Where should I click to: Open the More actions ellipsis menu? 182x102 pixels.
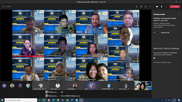pyautogui.click(x=150, y=7)
